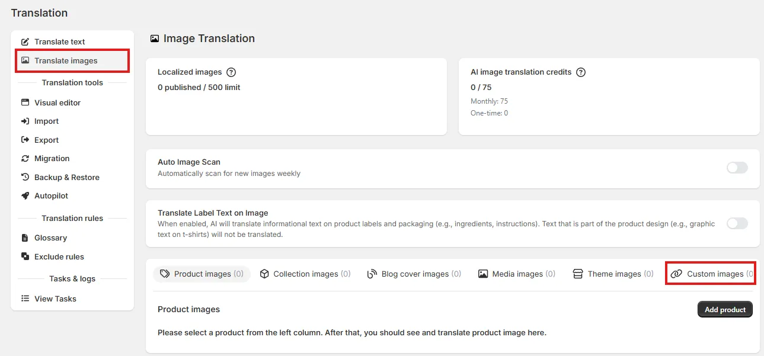Click the View Tasks list icon
764x356 pixels.
coord(25,299)
